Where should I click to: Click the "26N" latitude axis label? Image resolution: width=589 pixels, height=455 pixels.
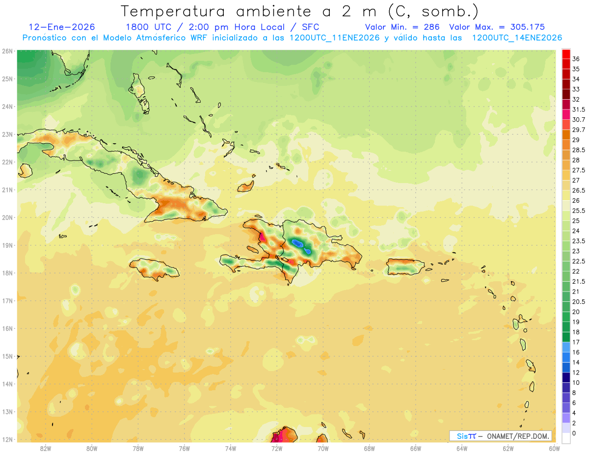7,51
